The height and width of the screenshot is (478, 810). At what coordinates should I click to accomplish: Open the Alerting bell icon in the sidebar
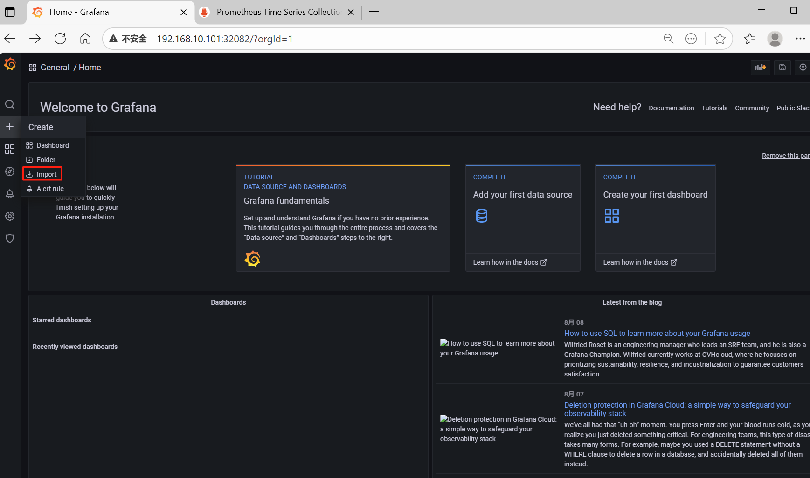pos(10,194)
